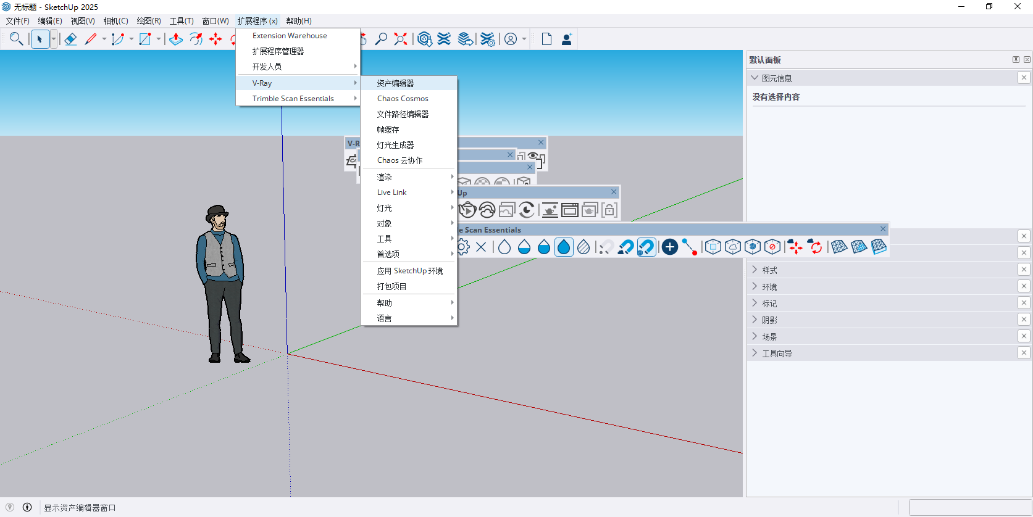The image size is (1033, 517).
Task: Toggle the magnet with cloud snapping icon
Action: tap(626, 247)
